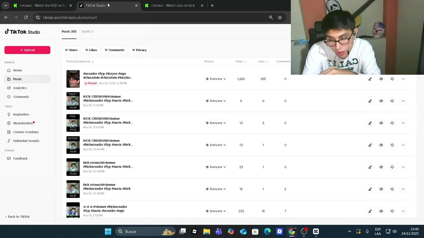Edit the Nov 24, 11:04 PM post
424x238 pixels.
tap(370, 123)
